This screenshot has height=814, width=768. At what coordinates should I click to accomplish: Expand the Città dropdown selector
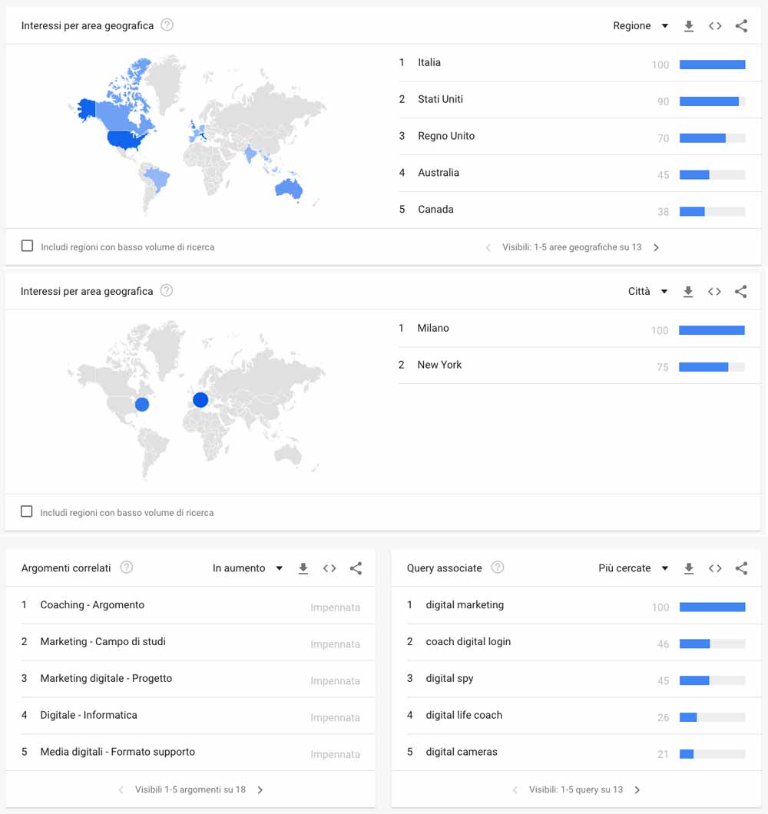[x=647, y=292]
